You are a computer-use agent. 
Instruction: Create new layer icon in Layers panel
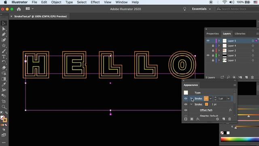click(x=246, y=77)
